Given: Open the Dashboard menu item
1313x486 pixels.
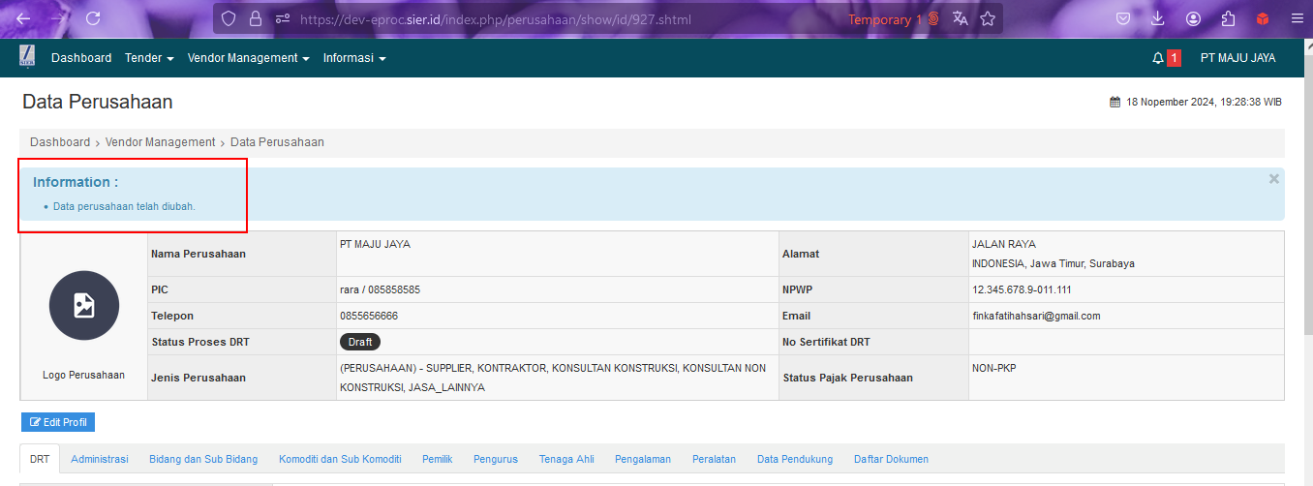Looking at the screenshot, I should [81, 58].
